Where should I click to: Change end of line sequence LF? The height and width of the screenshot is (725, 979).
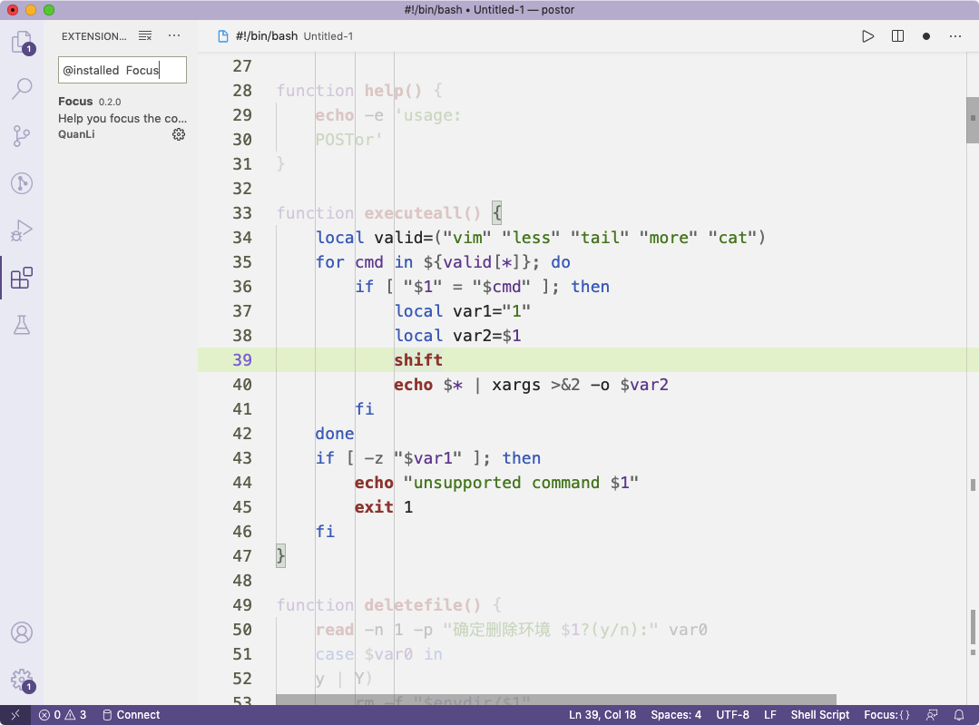pyautogui.click(x=769, y=715)
